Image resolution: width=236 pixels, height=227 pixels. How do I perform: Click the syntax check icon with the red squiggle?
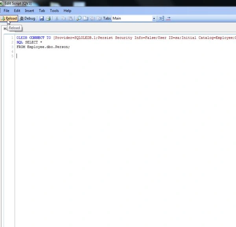pyautogui.click(x=168, y=18)
